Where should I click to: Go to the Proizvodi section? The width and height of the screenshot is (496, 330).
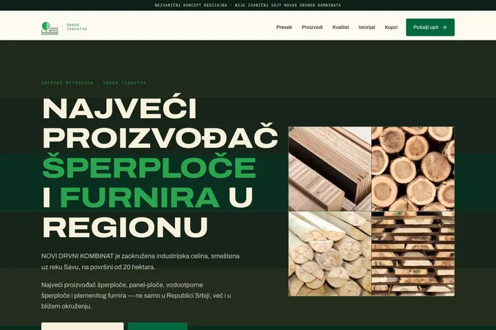pos(312,27)
